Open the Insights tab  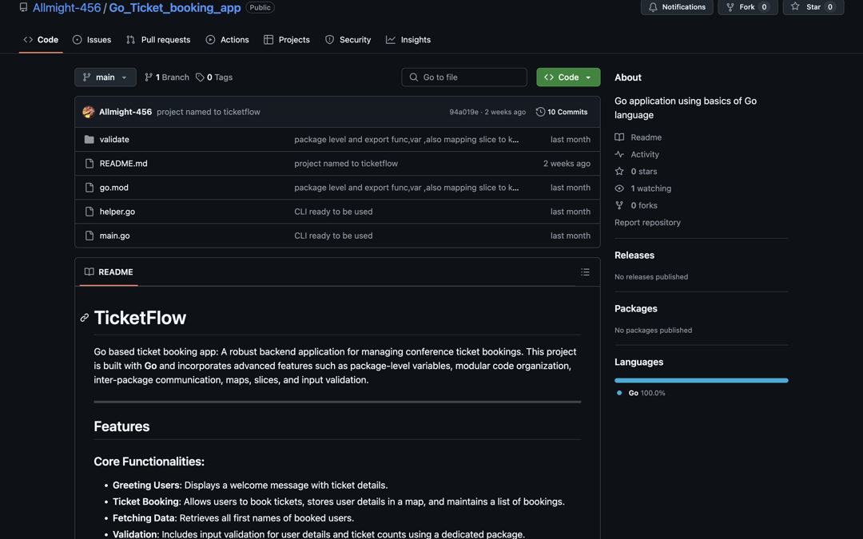point(408,40)
